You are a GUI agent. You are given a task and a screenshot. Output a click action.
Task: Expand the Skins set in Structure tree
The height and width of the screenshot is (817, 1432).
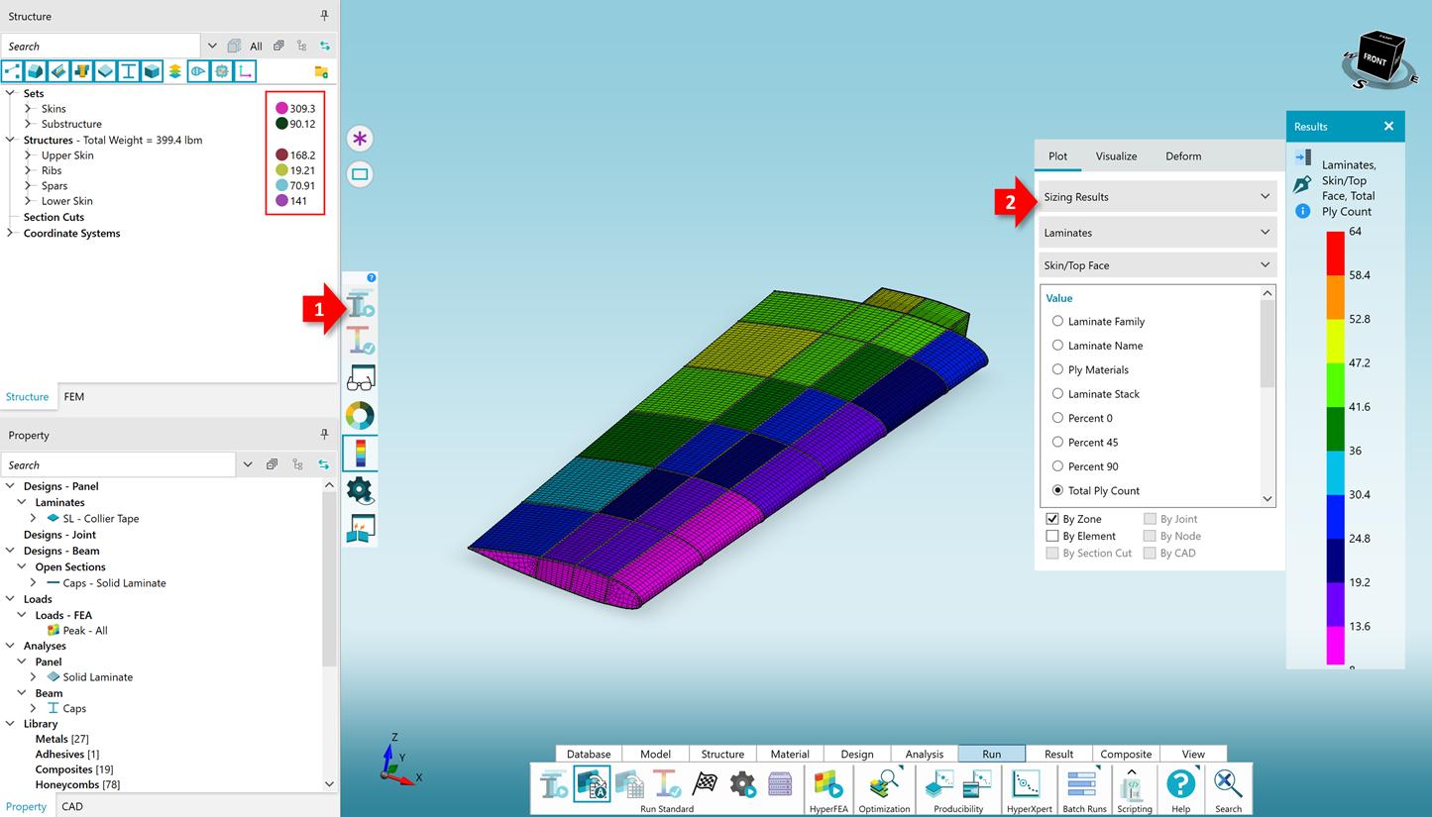(x=28, y=109)
